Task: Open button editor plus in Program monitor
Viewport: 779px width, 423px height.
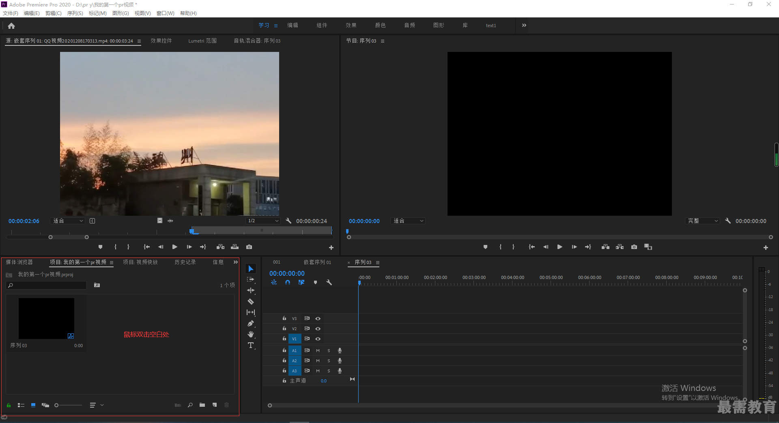Action: point(766,247)
